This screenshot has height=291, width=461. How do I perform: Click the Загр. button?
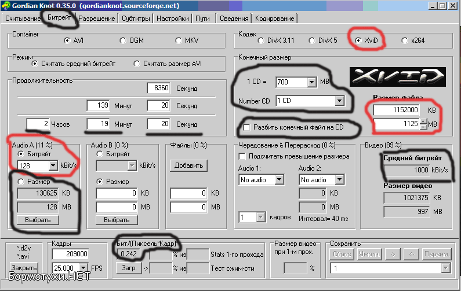(x=129, y=268)
